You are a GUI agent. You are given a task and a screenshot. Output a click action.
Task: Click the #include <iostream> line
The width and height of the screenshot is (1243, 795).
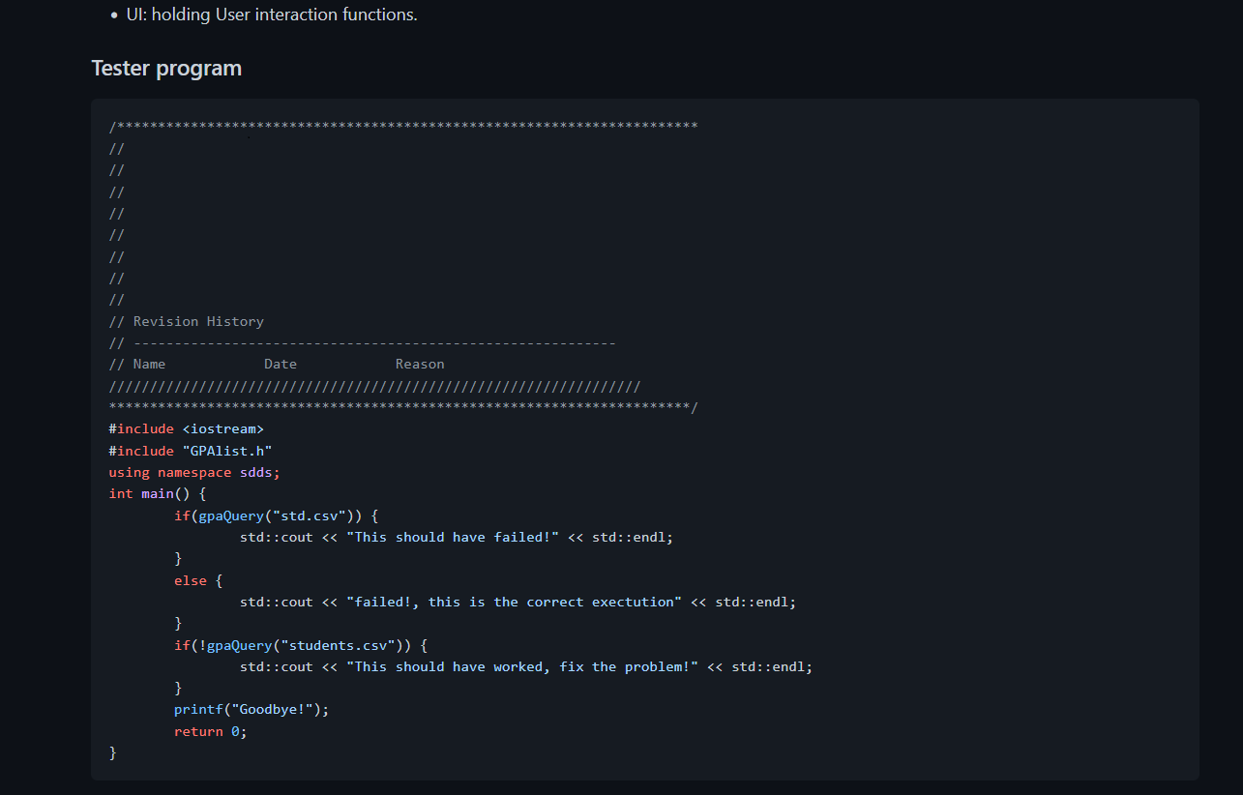click(186, 427)
